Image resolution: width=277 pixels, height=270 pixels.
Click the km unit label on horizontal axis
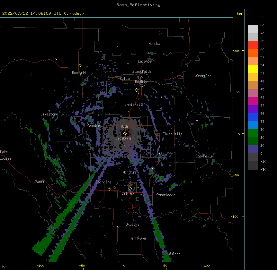coord(5,266)
